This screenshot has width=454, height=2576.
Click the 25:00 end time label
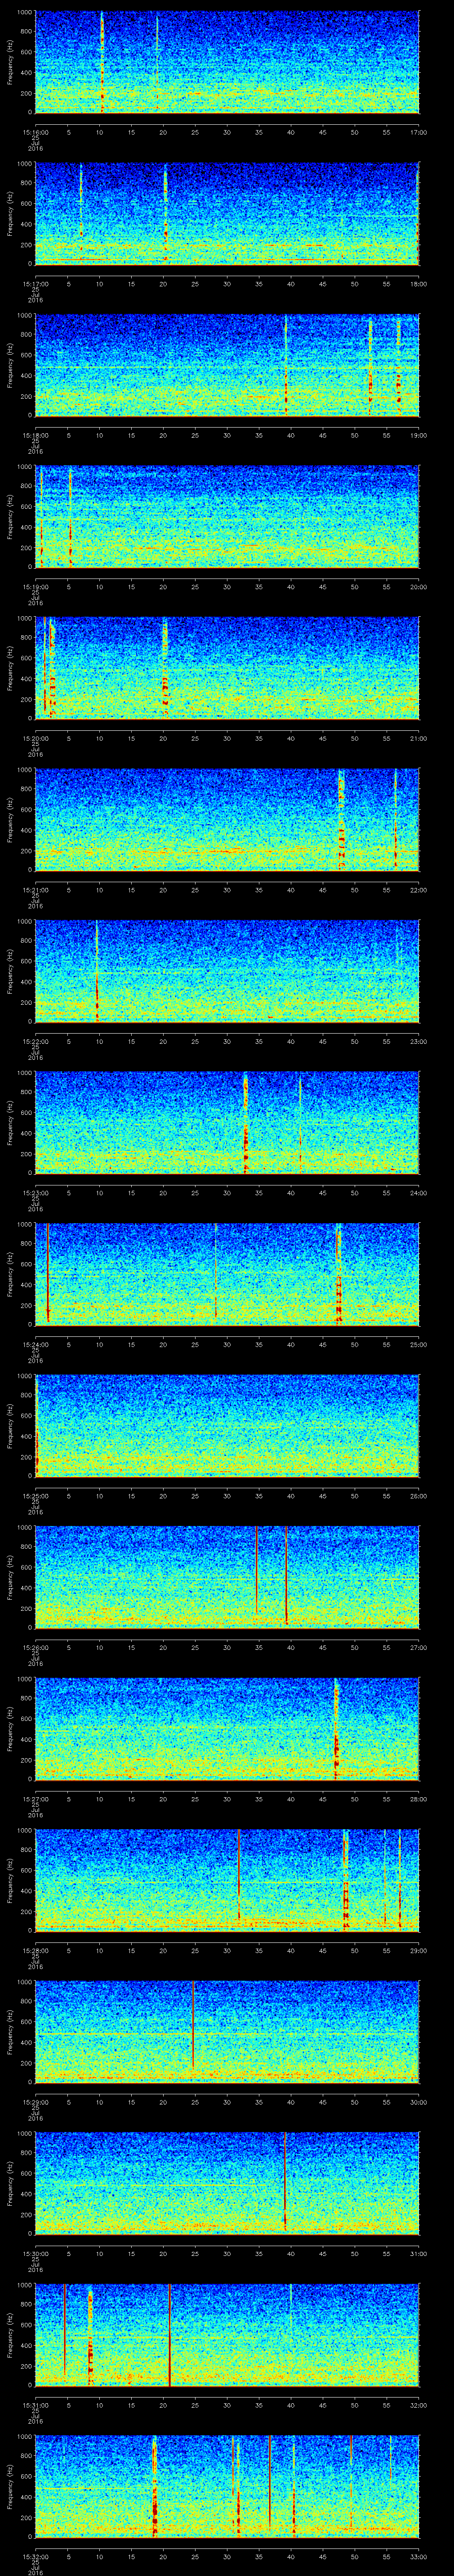[x=418, y=1344]
